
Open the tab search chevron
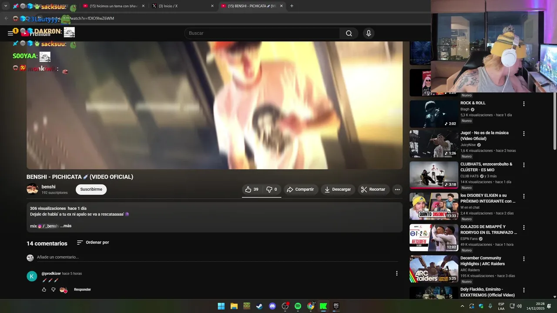tap(6, 6)
